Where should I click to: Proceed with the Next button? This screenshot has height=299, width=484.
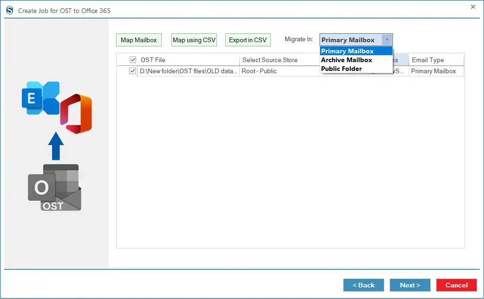(410, 285)
